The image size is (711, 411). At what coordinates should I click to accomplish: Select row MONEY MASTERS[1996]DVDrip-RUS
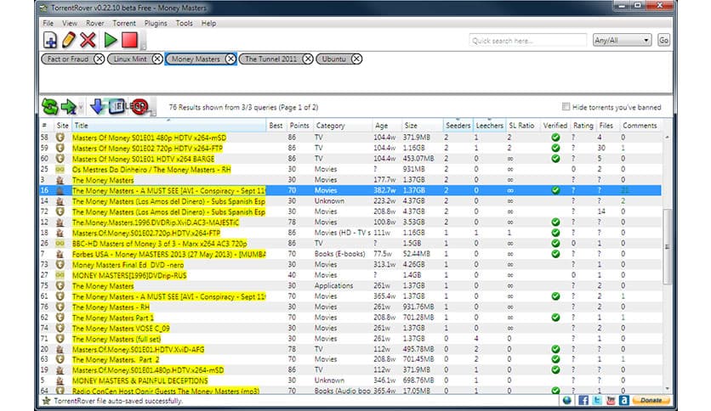click(x=350, y=275)
